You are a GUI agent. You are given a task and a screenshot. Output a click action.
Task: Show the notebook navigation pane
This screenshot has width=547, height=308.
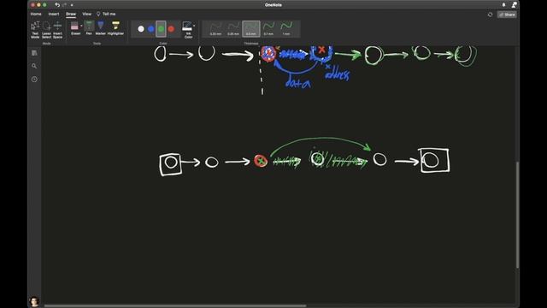click(x=34, y=53)
